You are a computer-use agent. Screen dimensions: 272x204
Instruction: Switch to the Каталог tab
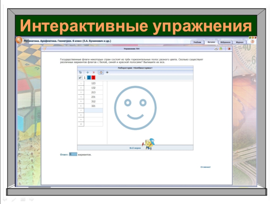point(211,42)
